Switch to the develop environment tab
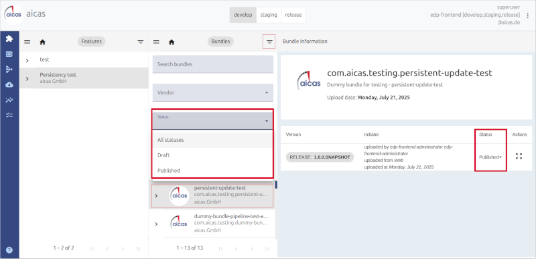This screenshot has height=259, width=536. point(243,15)
